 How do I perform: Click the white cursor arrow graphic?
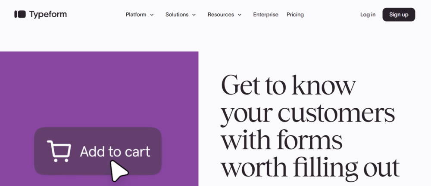pyautogui.click(x=118, y=171)
